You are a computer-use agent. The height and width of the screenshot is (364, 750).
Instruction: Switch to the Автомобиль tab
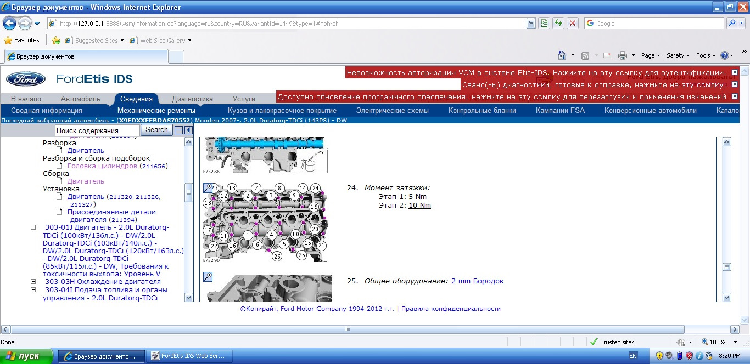click(x=81, y=99)
